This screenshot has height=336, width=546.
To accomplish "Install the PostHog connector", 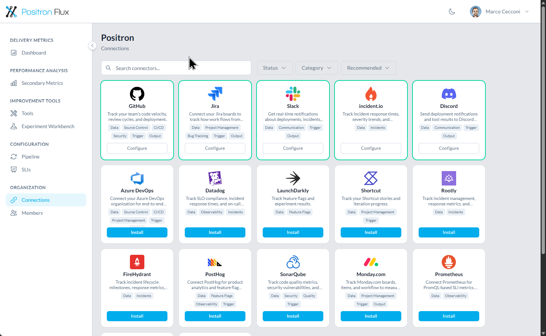I will [215, 316].
